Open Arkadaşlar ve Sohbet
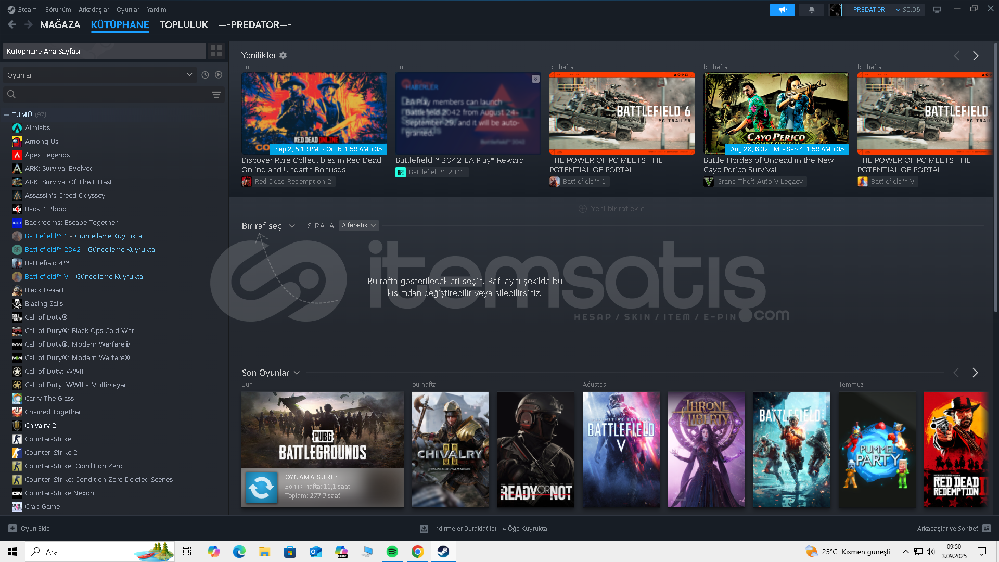 [947, 528]
